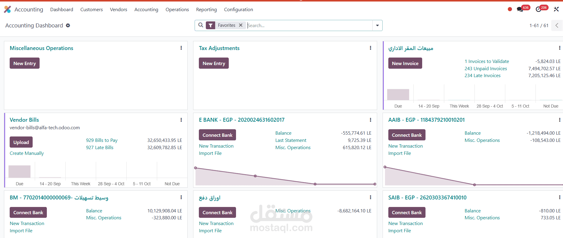Go to previous page with pager arrow
Image resolution: width=563 pixels, height=238 pixels.
click(x=557, y=26)
